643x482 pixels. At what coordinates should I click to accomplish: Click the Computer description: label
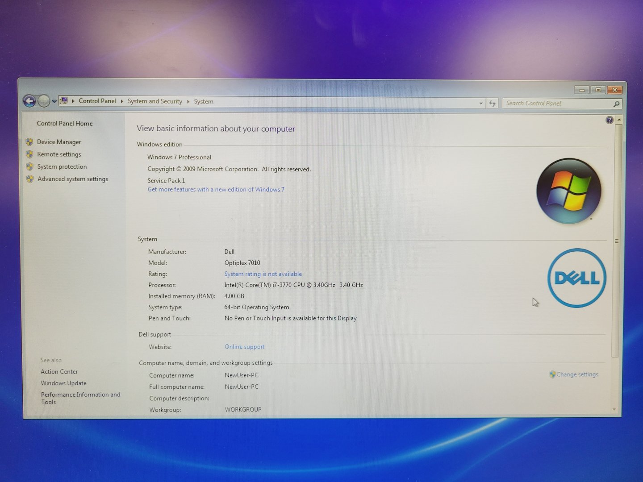(x=179, y=398)
